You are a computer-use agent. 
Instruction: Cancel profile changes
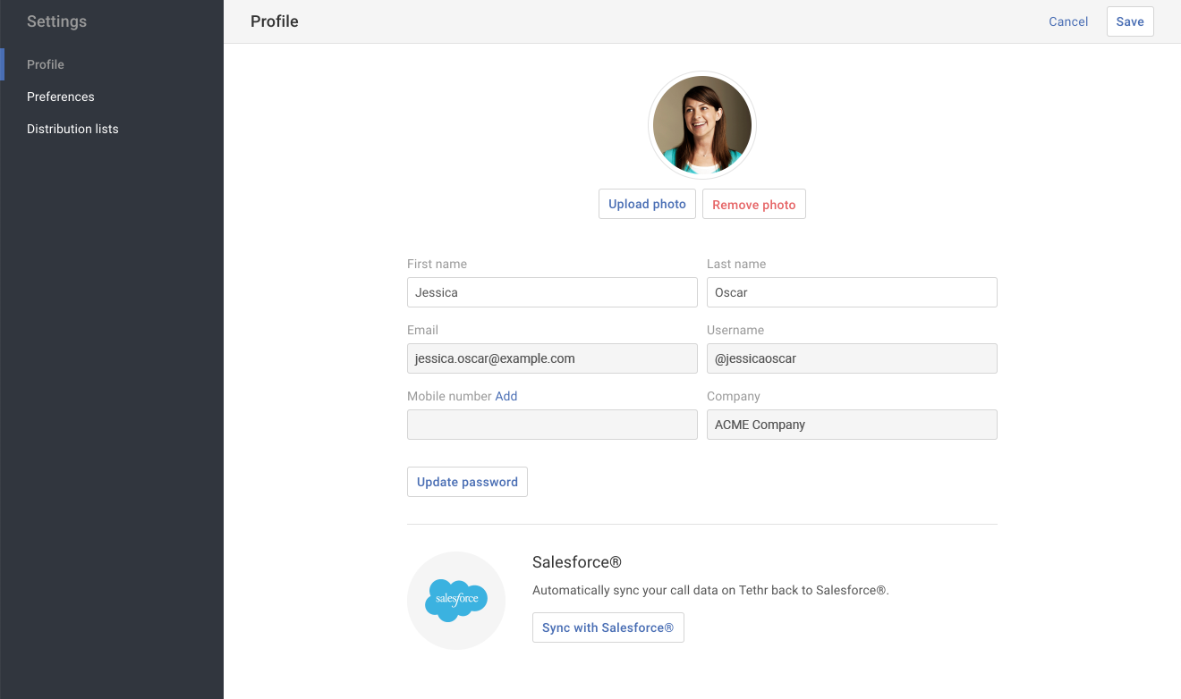coord(1068,21)
